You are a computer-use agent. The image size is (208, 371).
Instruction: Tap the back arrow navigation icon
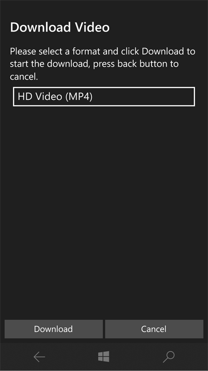click(x=39, y=357)
